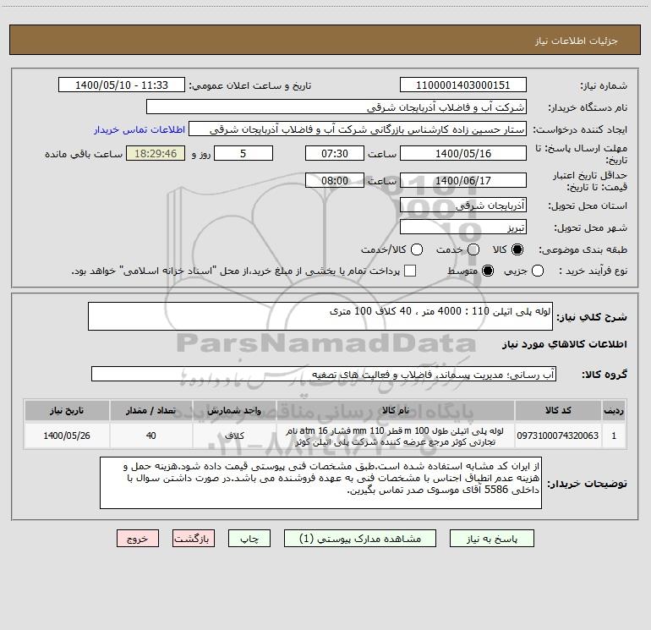The width and height of the screenshot is (651, 630).
Task: Click the کلاف unit cell
Action: tap(234, 436)
